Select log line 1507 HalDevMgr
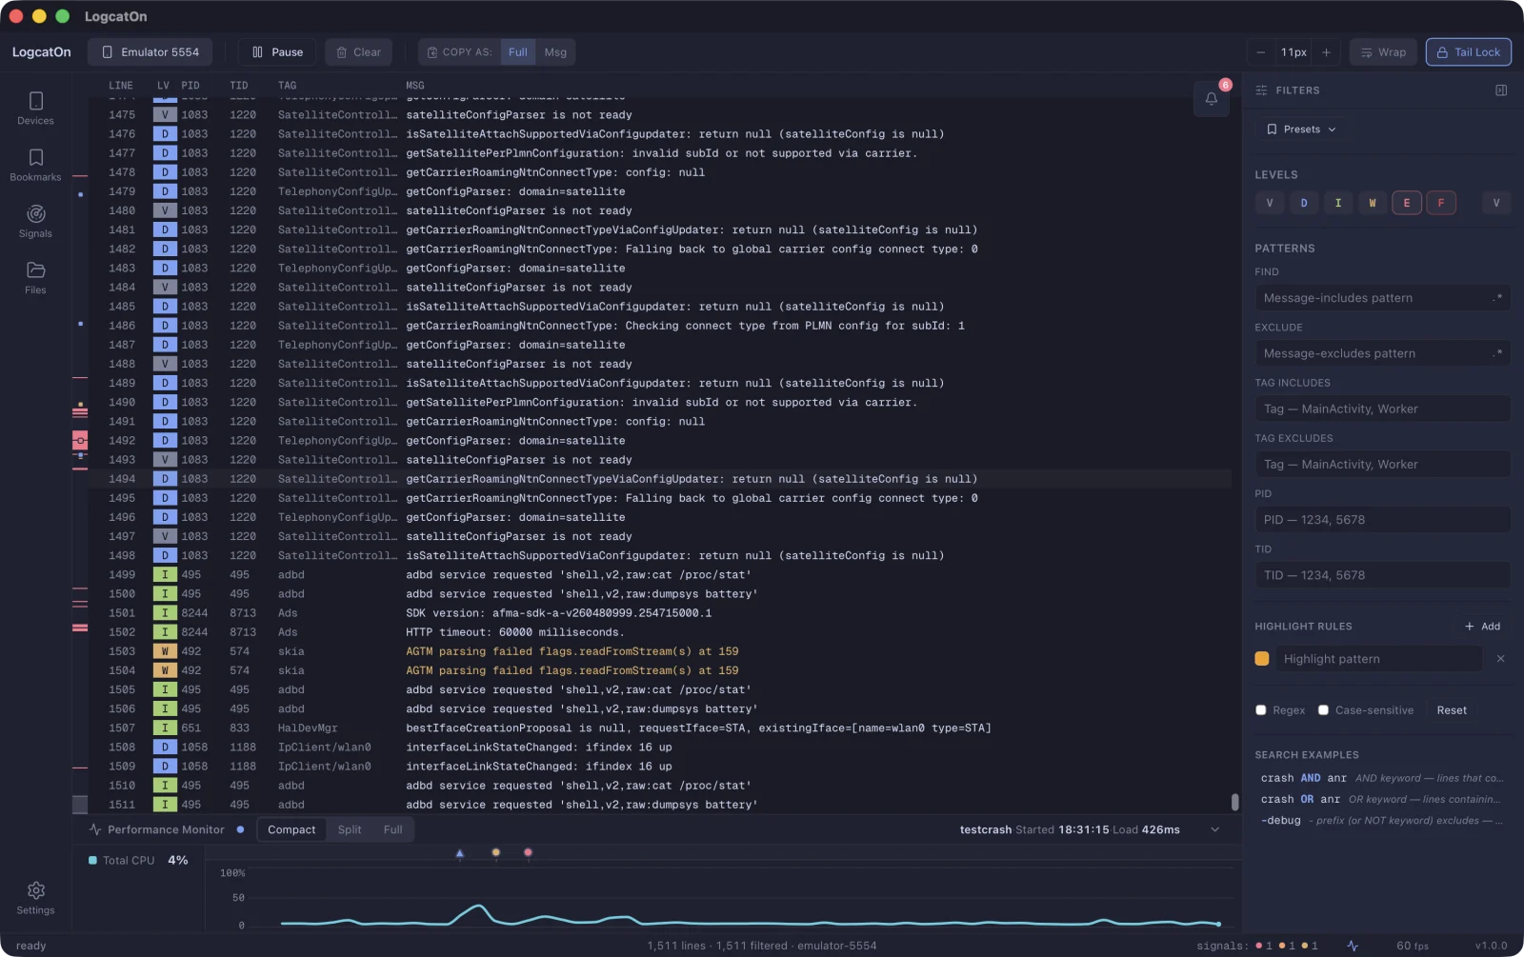 click(x=660, y=728)
